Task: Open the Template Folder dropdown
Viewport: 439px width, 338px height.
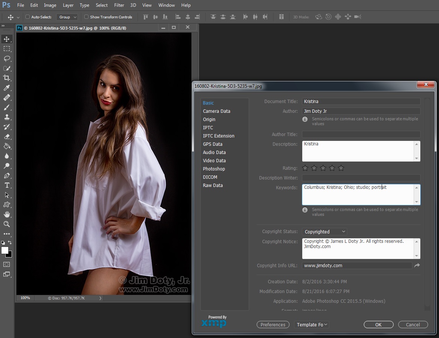Action: point(312,325)
